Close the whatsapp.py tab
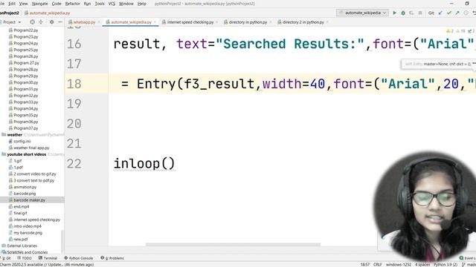Image resolution: width=476 pixels, height=267 pixels. coord(99,22)
